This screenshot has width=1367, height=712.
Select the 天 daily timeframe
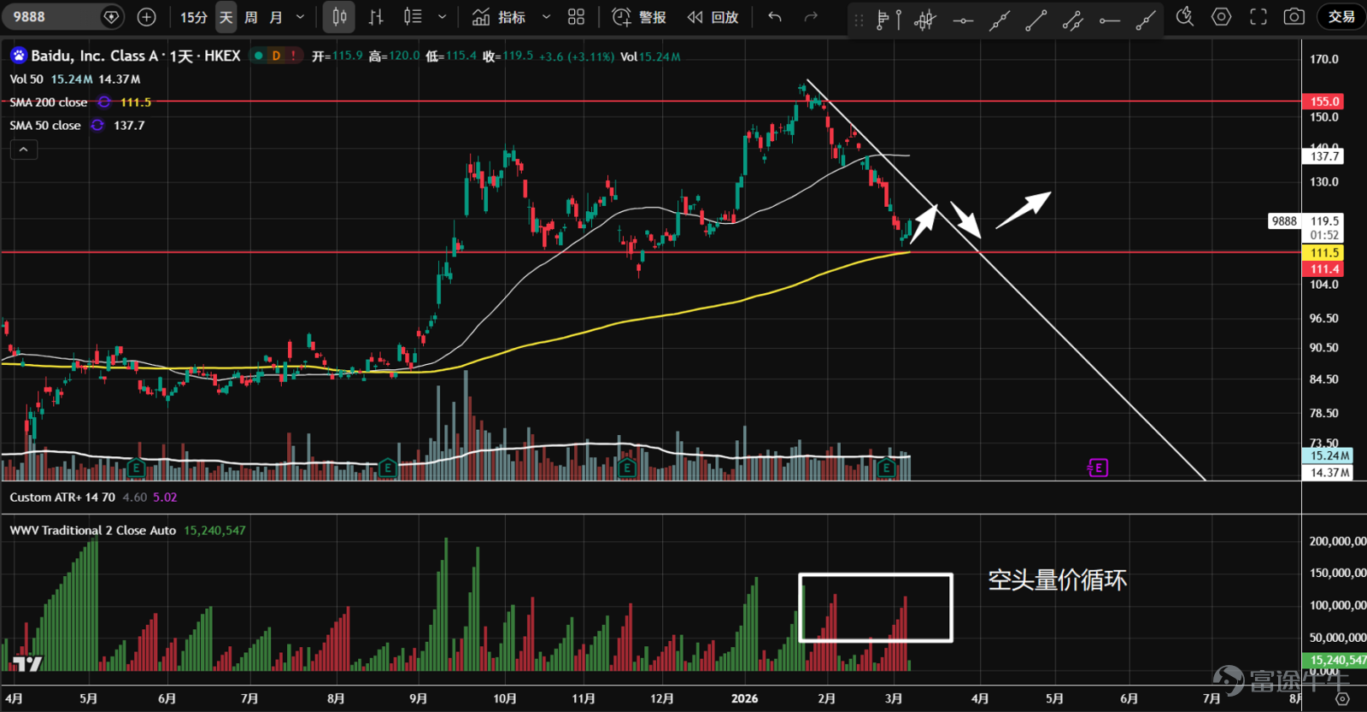(x=226, y=17)
